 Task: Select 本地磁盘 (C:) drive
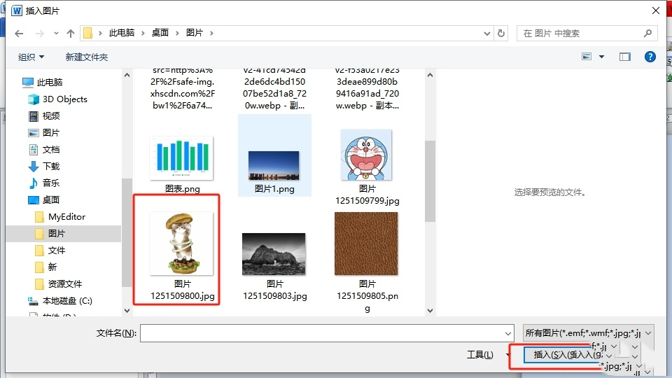pyautogui.click(x=60, y=301)
